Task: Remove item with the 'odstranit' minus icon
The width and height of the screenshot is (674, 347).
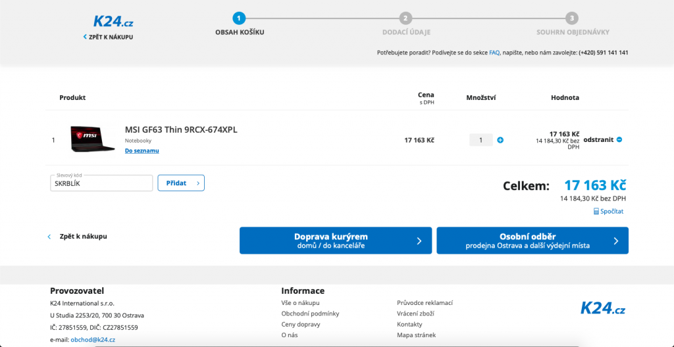Action: (619, 139)
